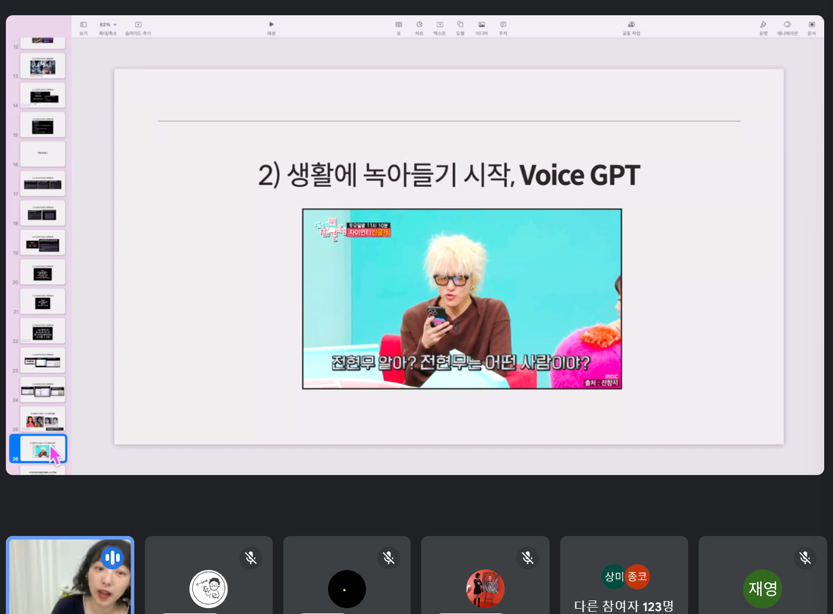Select slide 22 thumbnail in navigator
The image size is (833, 614).
click(x=43, y=331)
